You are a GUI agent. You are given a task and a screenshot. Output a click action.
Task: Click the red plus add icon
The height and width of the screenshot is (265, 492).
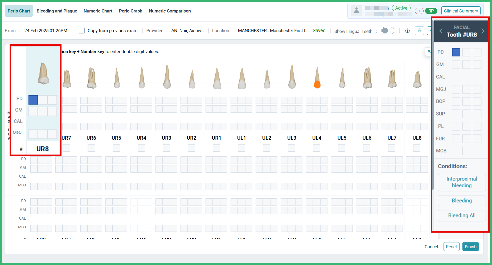[419, 11]
